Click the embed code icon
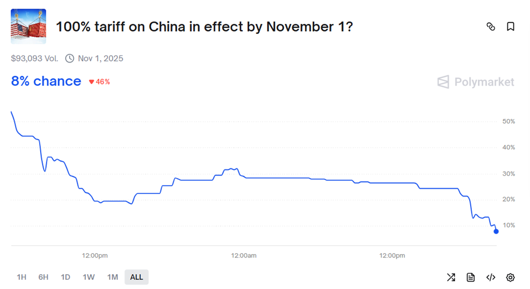 (490, 277)
